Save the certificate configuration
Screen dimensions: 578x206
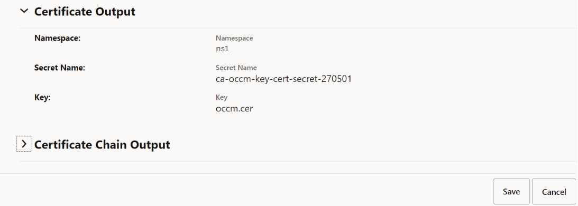coord(511,192)
